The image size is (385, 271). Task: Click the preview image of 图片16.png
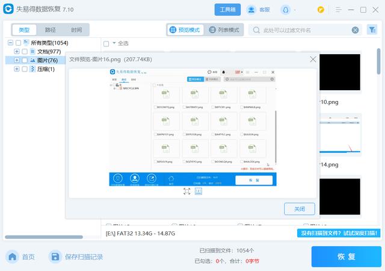coord(192,127)
